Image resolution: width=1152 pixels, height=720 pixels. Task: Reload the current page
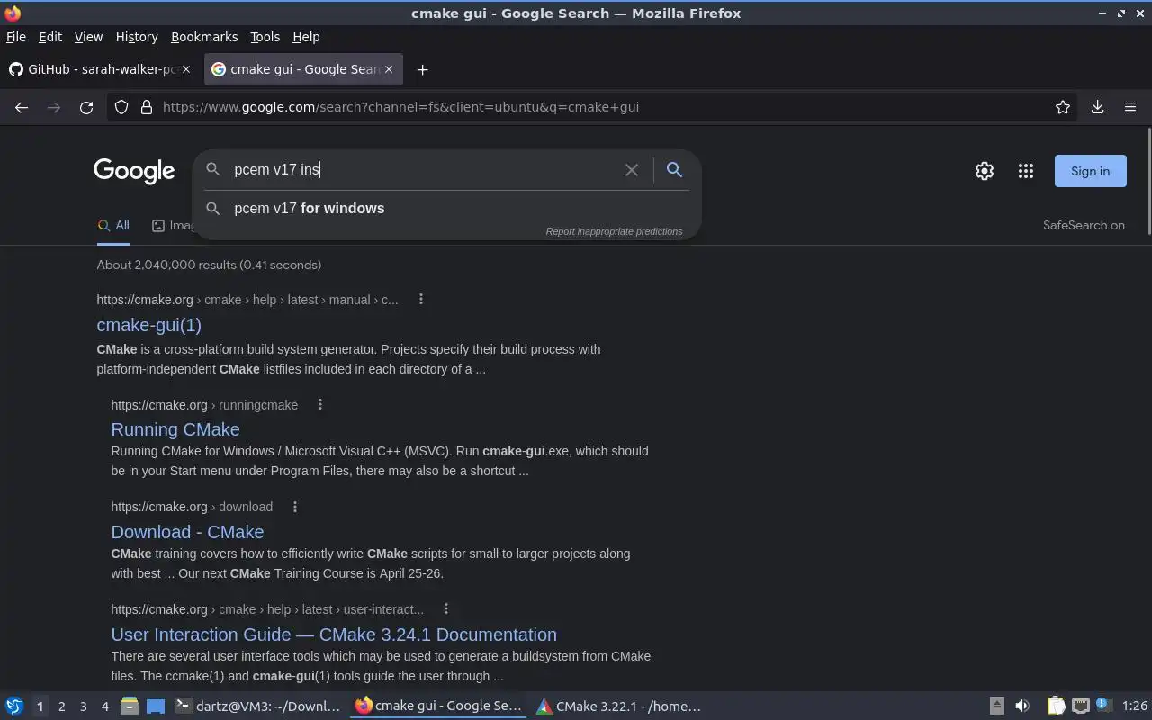(x=86, y=107)
